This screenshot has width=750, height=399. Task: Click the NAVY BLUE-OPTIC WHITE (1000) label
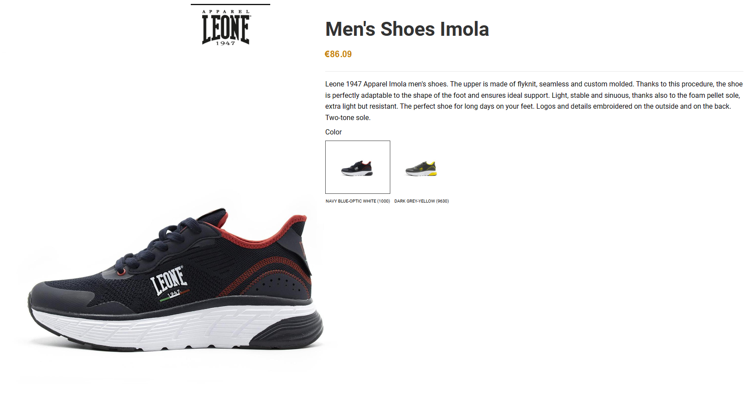point(358,201)
